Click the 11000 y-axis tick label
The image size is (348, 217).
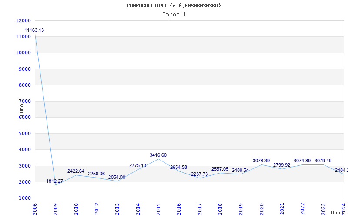(x=23, y=36)
